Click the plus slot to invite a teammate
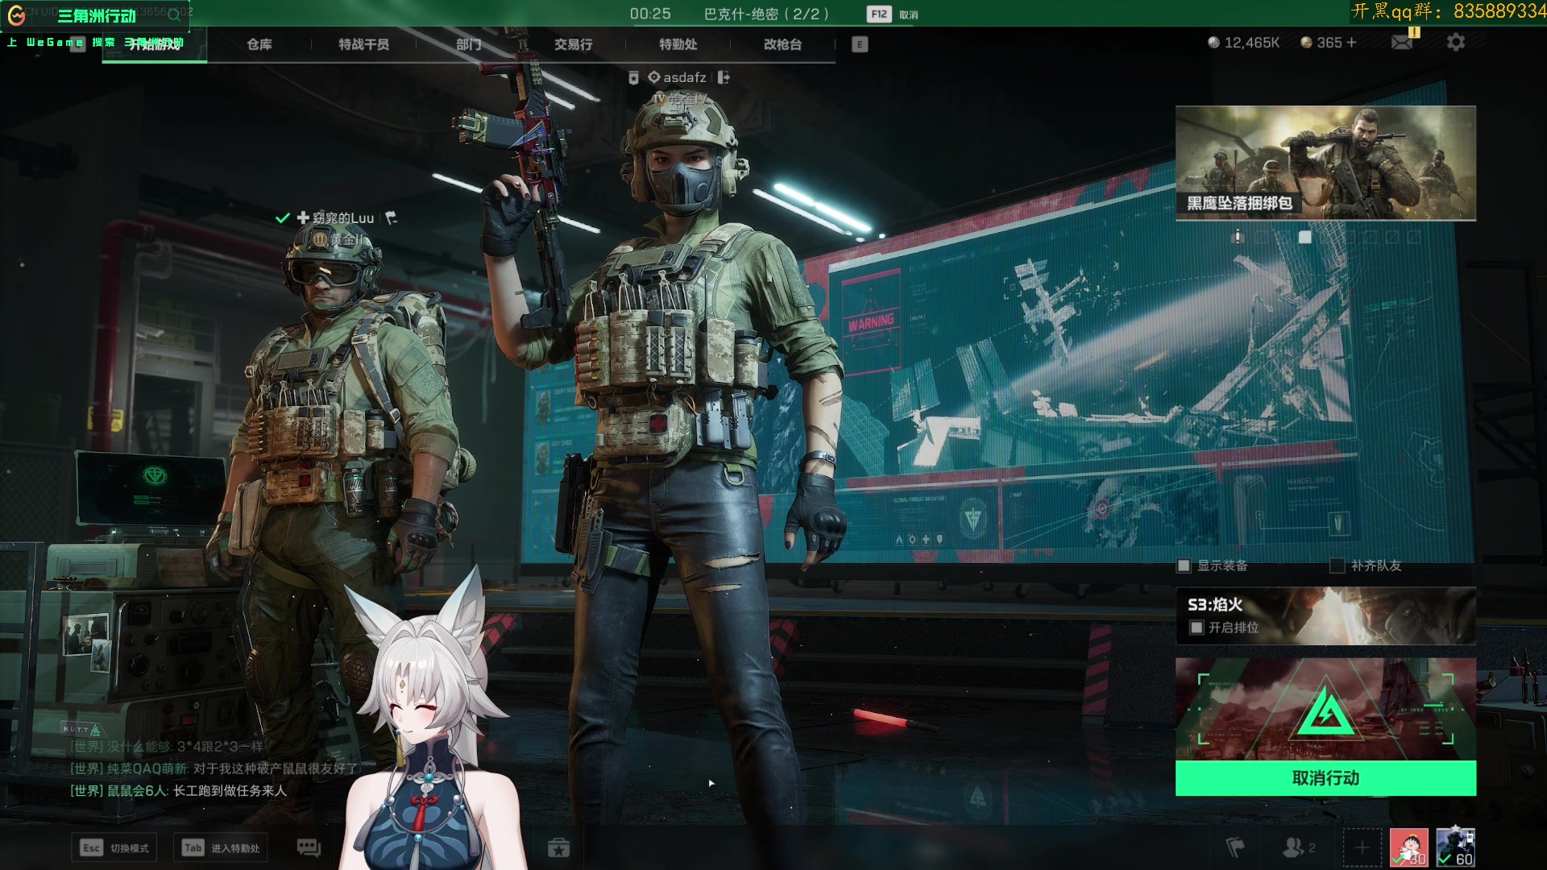 [x=1362, y=847]
